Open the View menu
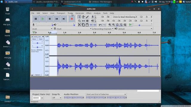Screen dimensions: 191x107 pos(52,13)
